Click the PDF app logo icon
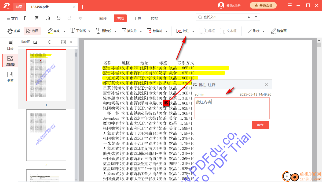 [x=7, y=6]
